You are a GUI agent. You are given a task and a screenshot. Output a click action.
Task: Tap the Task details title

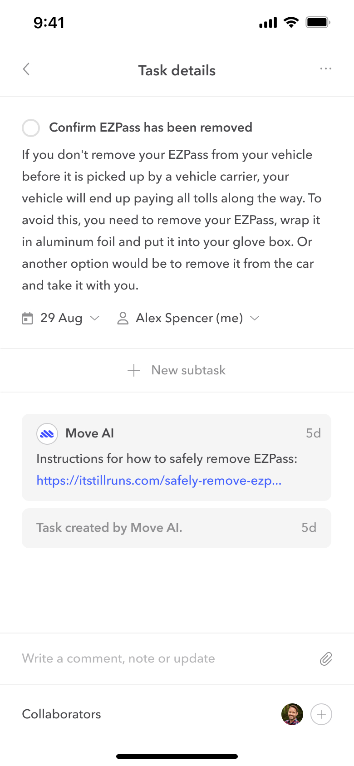(x=177, y=70)
